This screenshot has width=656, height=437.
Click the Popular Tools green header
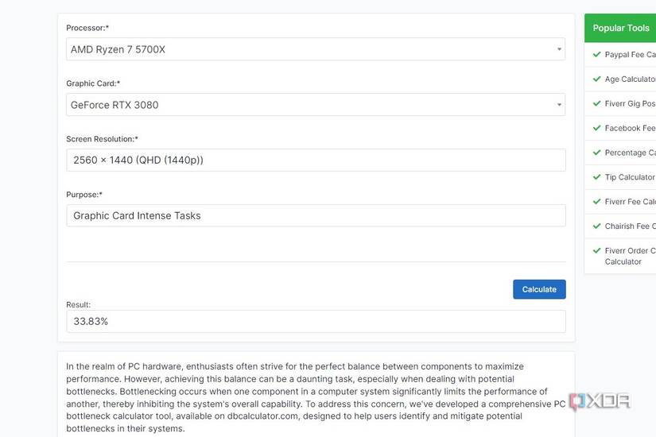[620, 28]
